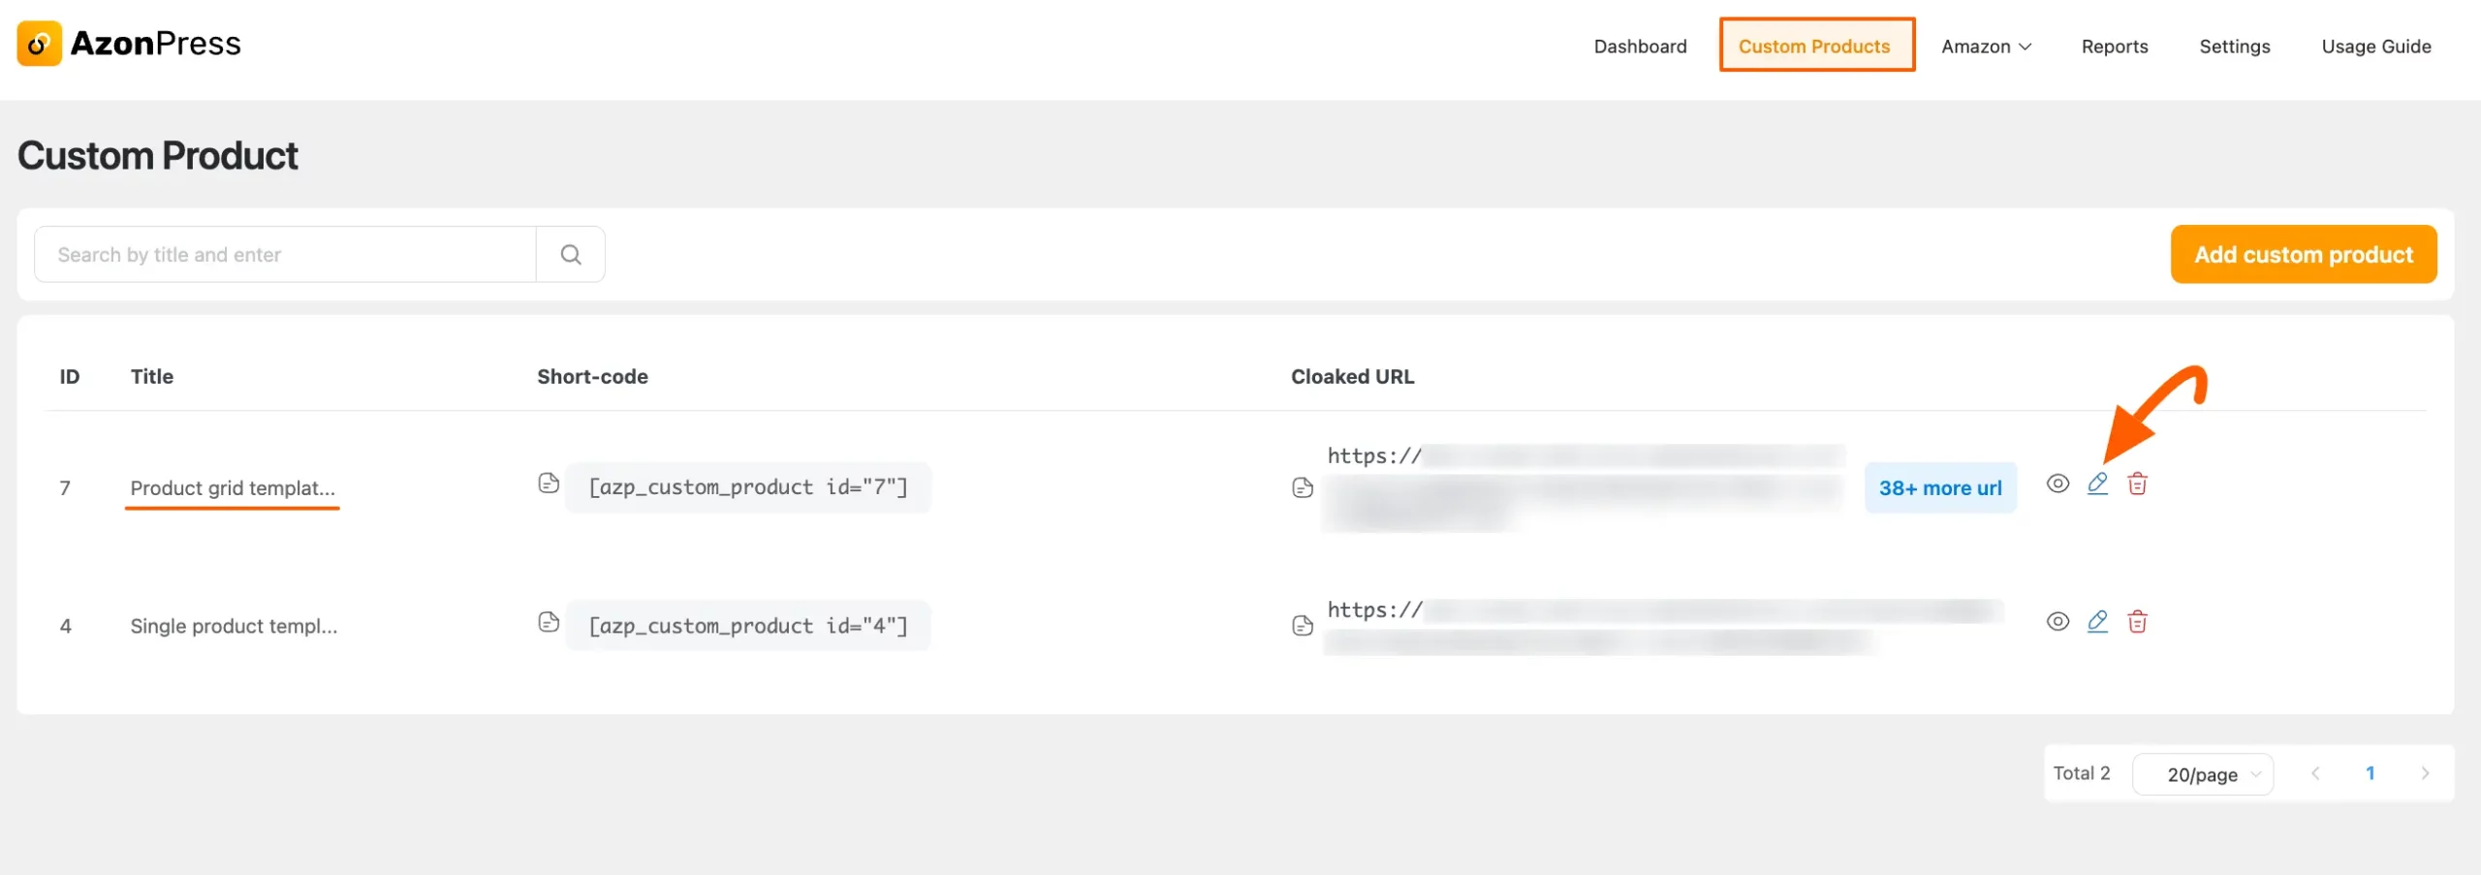This screenshot has height=875, width=2481.
Task: Select page 1 in pagination
Action: click(2371, 773)
